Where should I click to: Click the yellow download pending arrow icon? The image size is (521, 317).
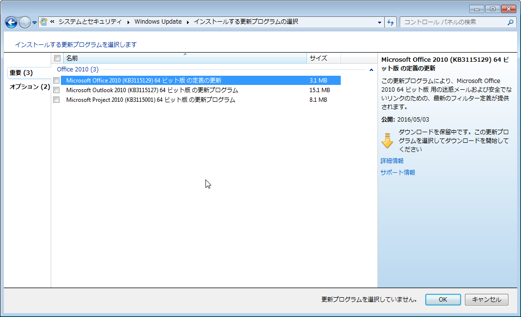(x=387, y=140)
